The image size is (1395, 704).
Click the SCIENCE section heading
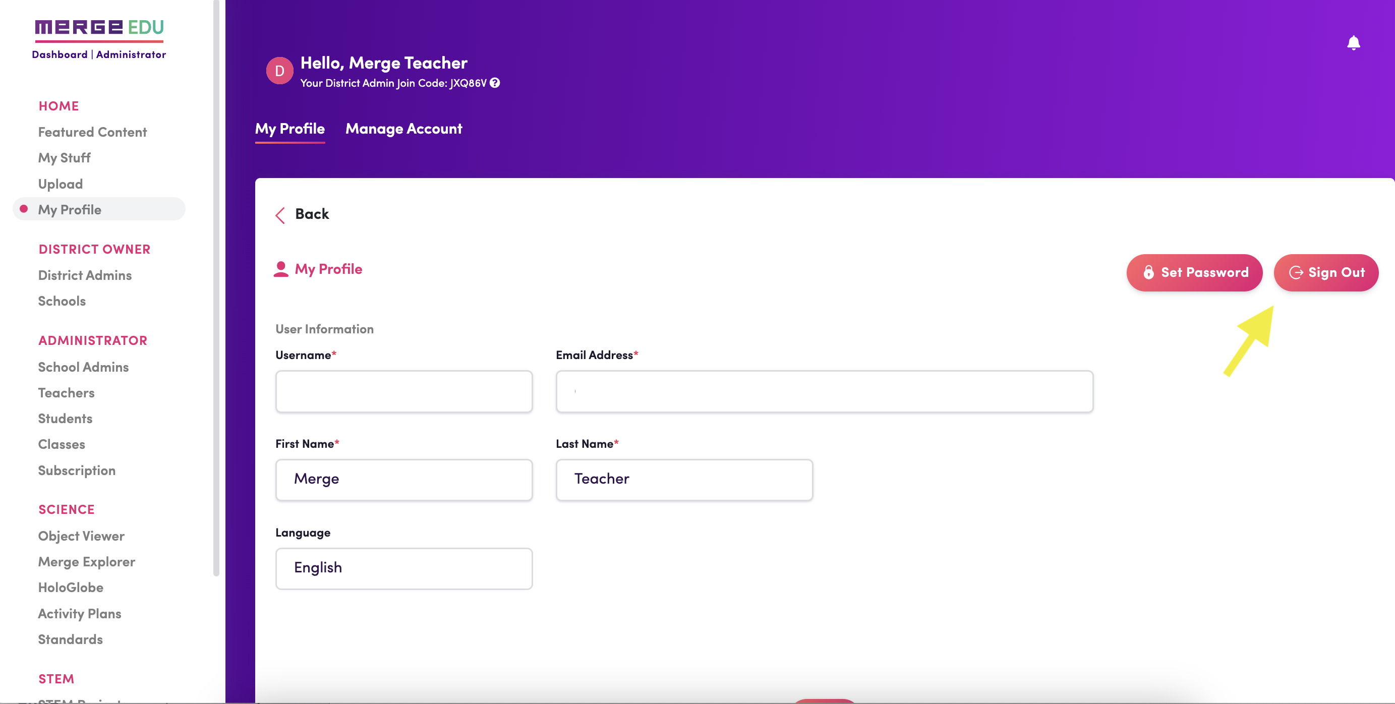[x=67, y=509]
